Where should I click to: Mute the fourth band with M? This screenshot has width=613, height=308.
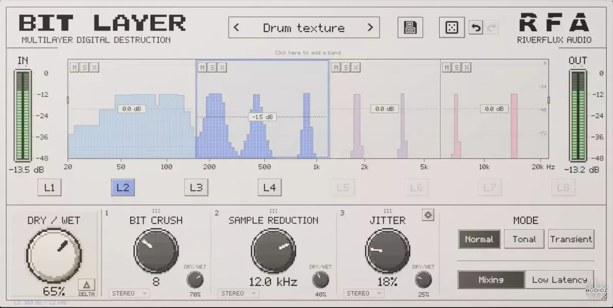[446, 67]
